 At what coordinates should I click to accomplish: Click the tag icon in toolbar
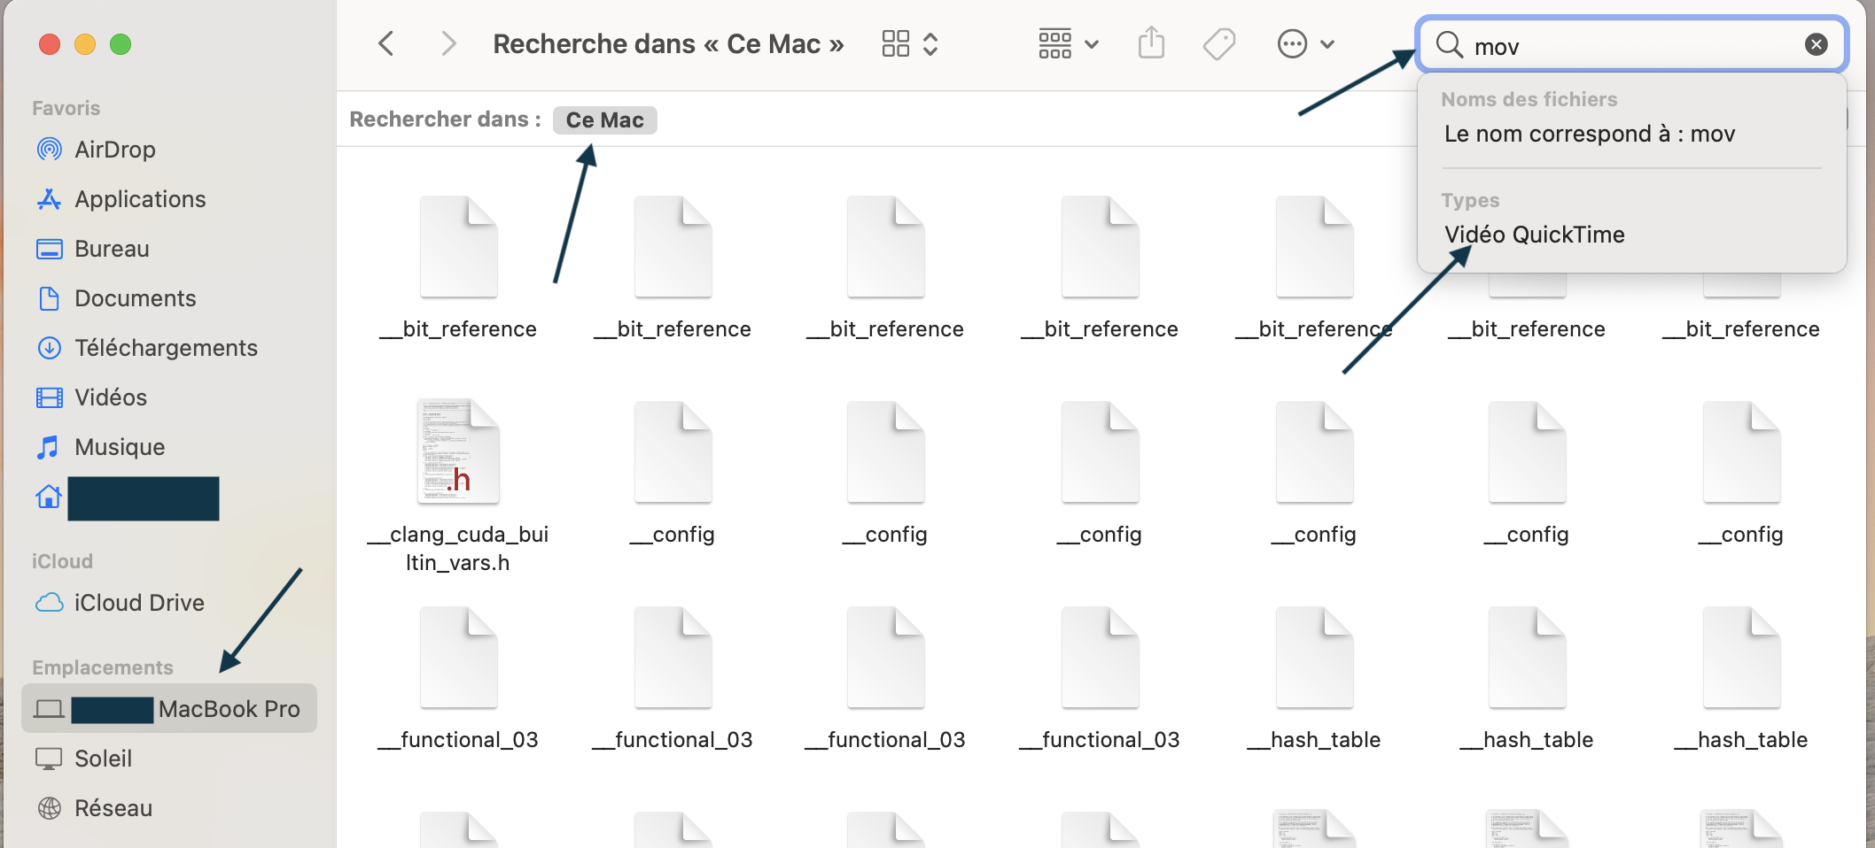click(x=1219, y=43)
